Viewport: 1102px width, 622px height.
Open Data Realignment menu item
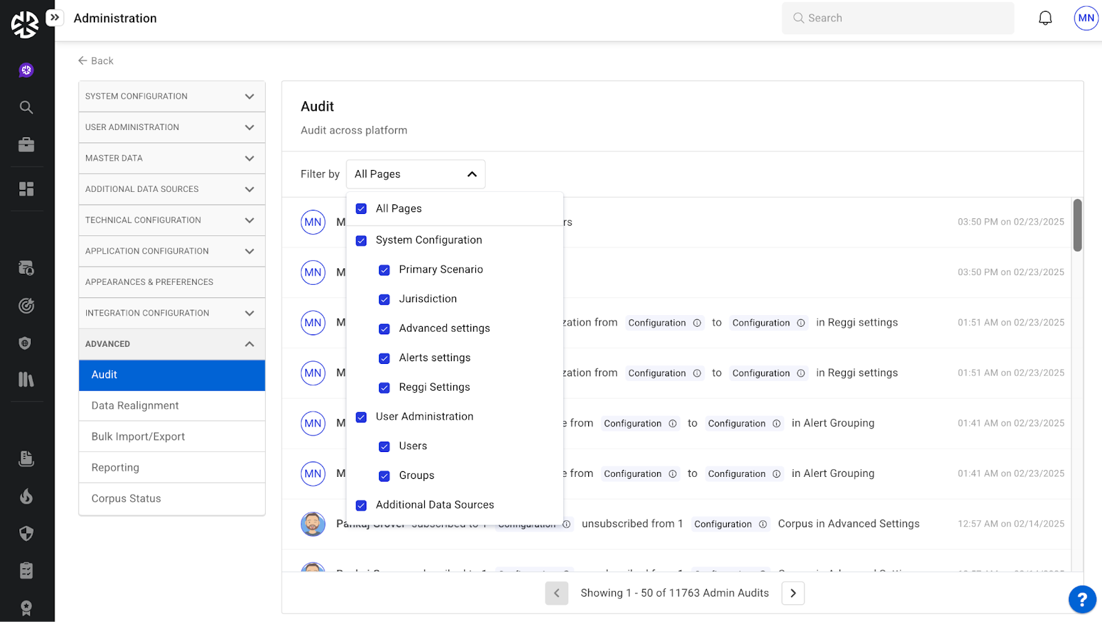[x=135, y=406]
